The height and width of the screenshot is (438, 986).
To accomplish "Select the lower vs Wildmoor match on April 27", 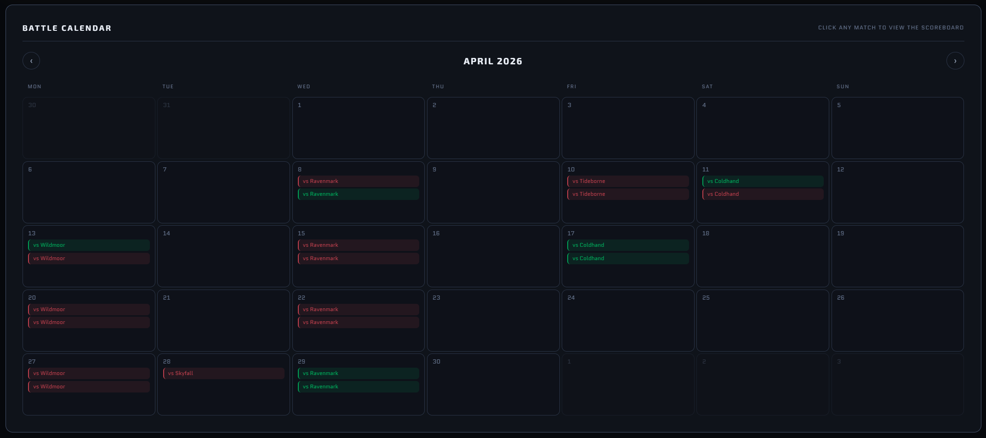I will click(89, 387).
